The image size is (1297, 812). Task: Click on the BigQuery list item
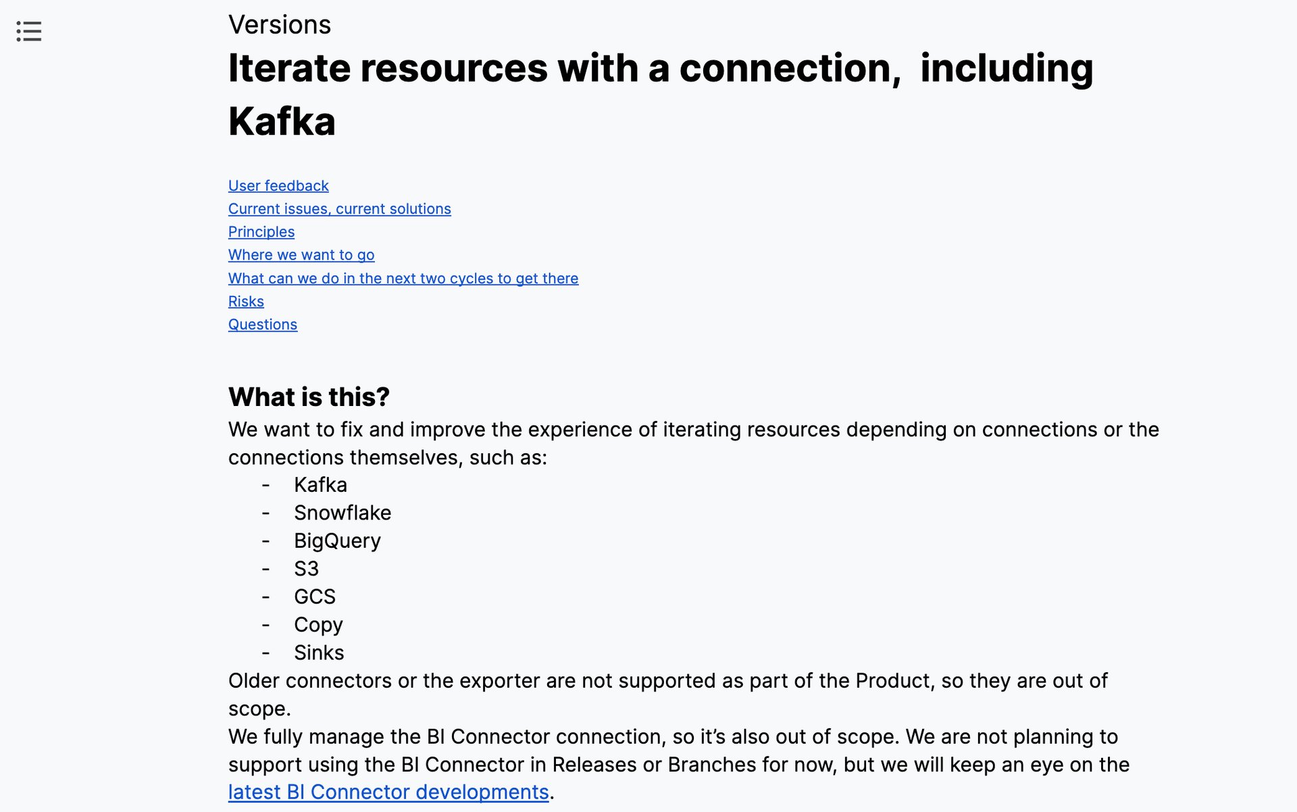coord(337,541)
